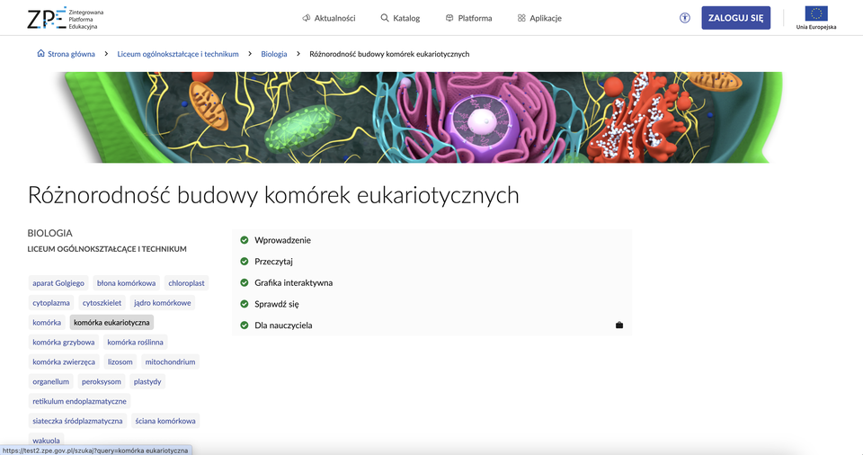Select the mitochondrium keyword tag
Viewport: 863px width, 455px height.
point(170,361)
